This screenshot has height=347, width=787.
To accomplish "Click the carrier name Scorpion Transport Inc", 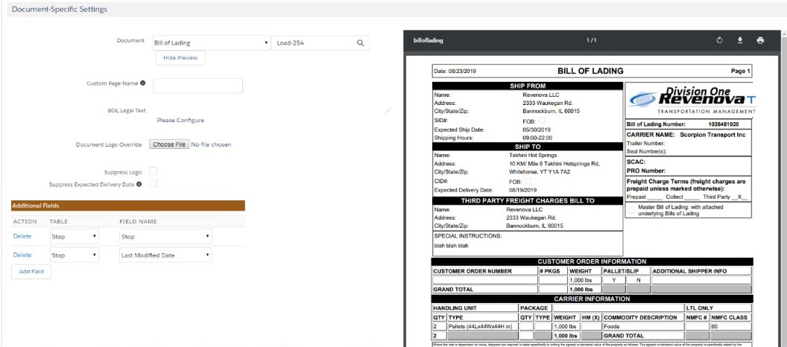I will coord(712,134).
